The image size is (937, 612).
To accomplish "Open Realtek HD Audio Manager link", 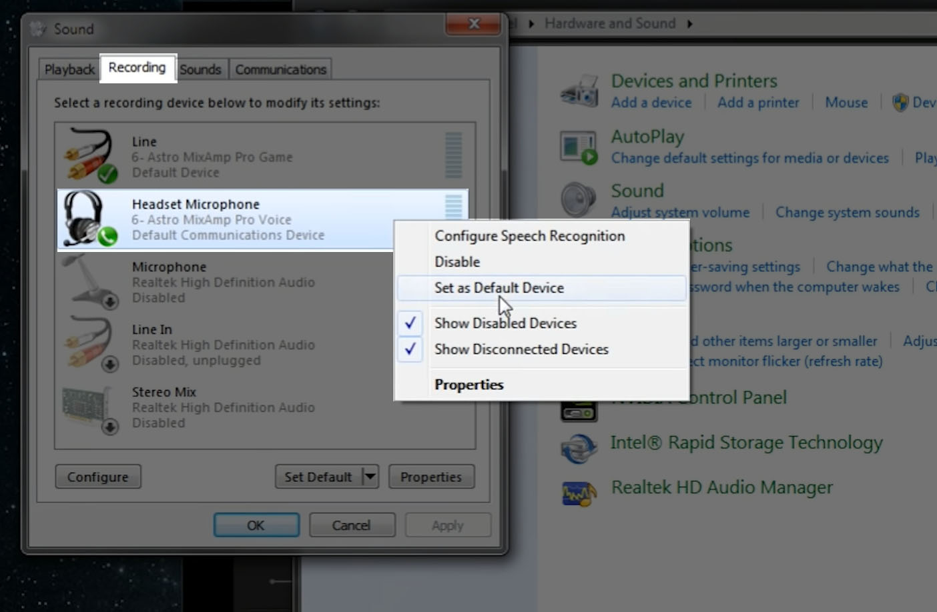I will [722, 488].
